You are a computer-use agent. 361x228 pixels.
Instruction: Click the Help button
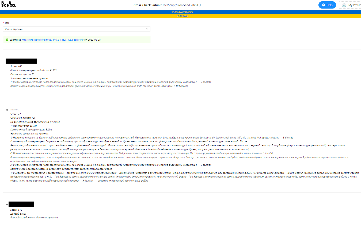(327, 5)
